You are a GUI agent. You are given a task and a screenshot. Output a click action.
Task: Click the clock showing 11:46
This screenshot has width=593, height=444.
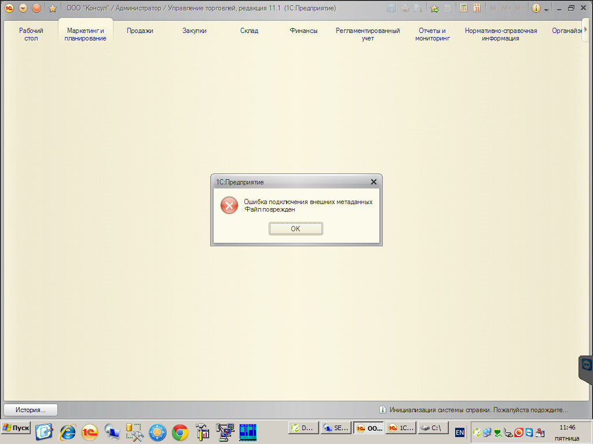(x=568, y=427)
